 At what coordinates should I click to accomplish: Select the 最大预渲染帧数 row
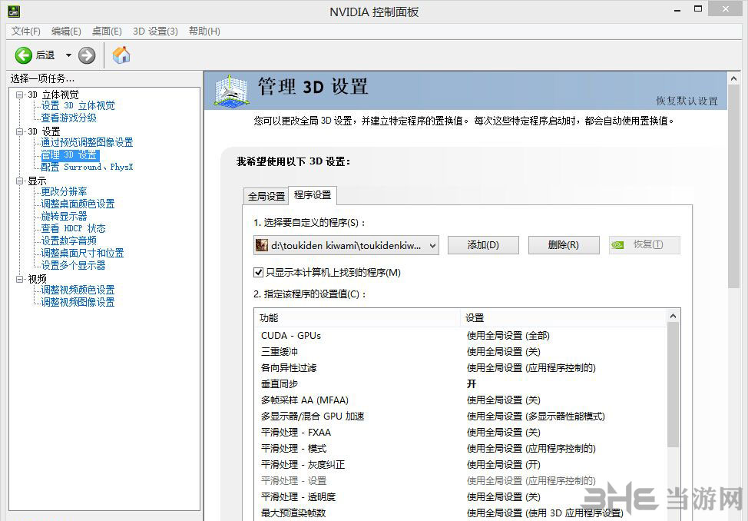(460, 513)
